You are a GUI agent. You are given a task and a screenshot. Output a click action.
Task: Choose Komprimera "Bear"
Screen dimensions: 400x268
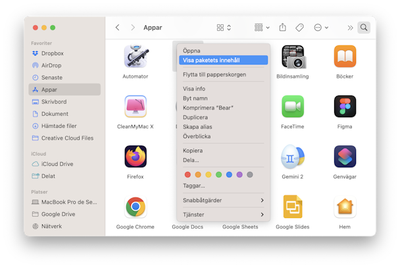coord(223,108)
